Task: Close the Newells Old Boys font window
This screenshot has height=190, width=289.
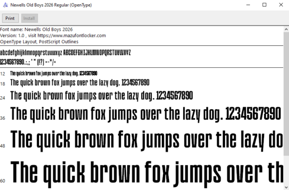Action: coord(281,5)
